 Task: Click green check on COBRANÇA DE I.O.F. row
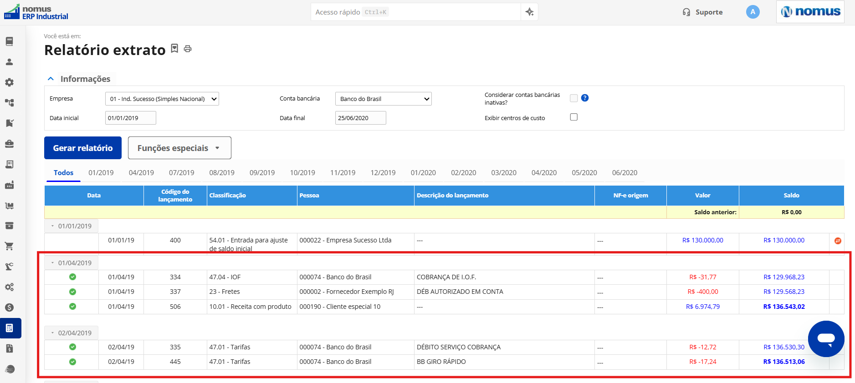(x=72, y=277)
